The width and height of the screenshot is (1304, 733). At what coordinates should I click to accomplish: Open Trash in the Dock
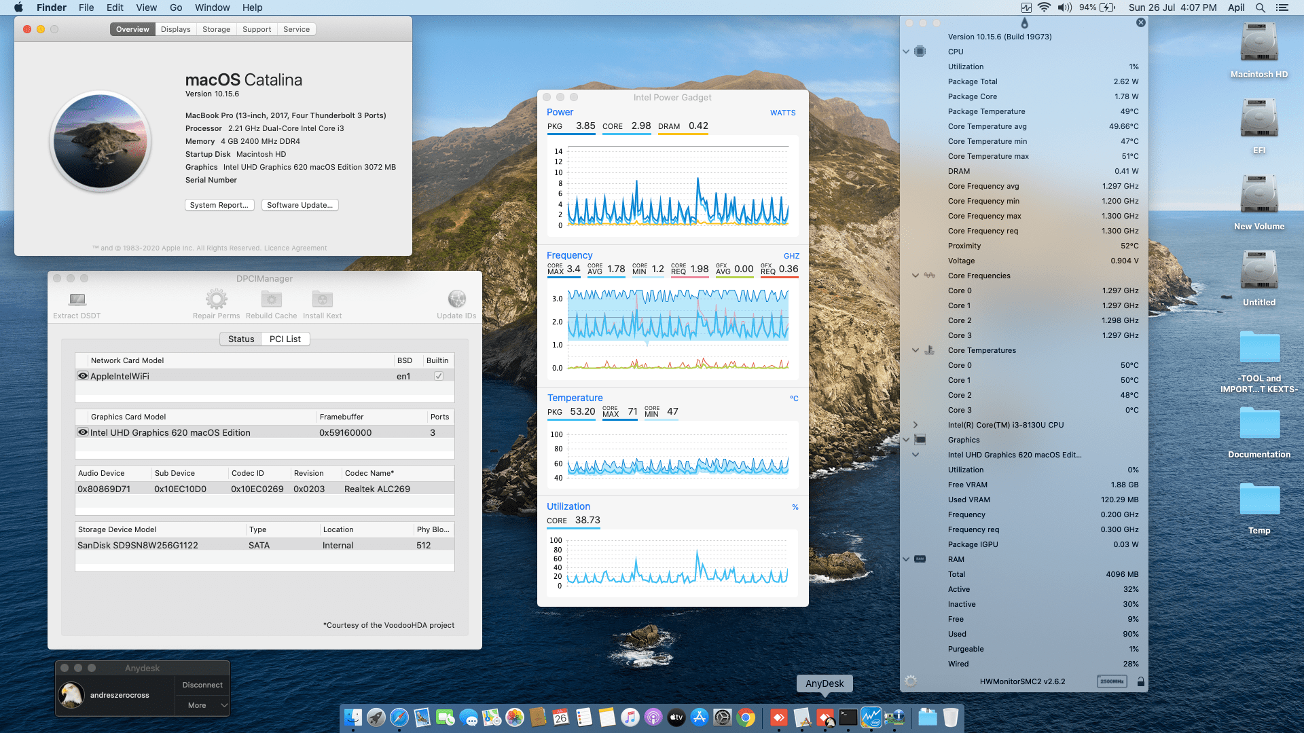[x=951, y=717]
